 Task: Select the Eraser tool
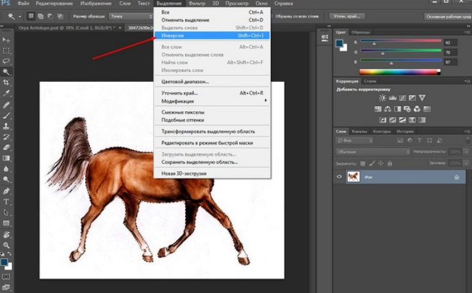[x=6, y=147]
